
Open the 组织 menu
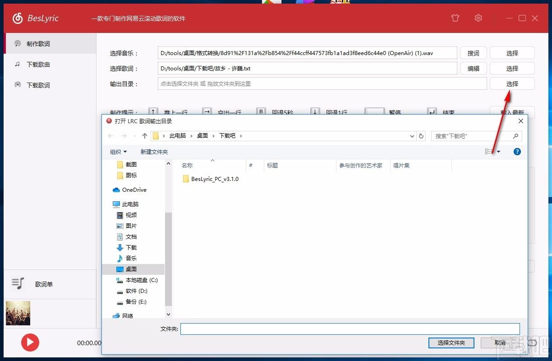pyautogui.click(x=119, y=152)
